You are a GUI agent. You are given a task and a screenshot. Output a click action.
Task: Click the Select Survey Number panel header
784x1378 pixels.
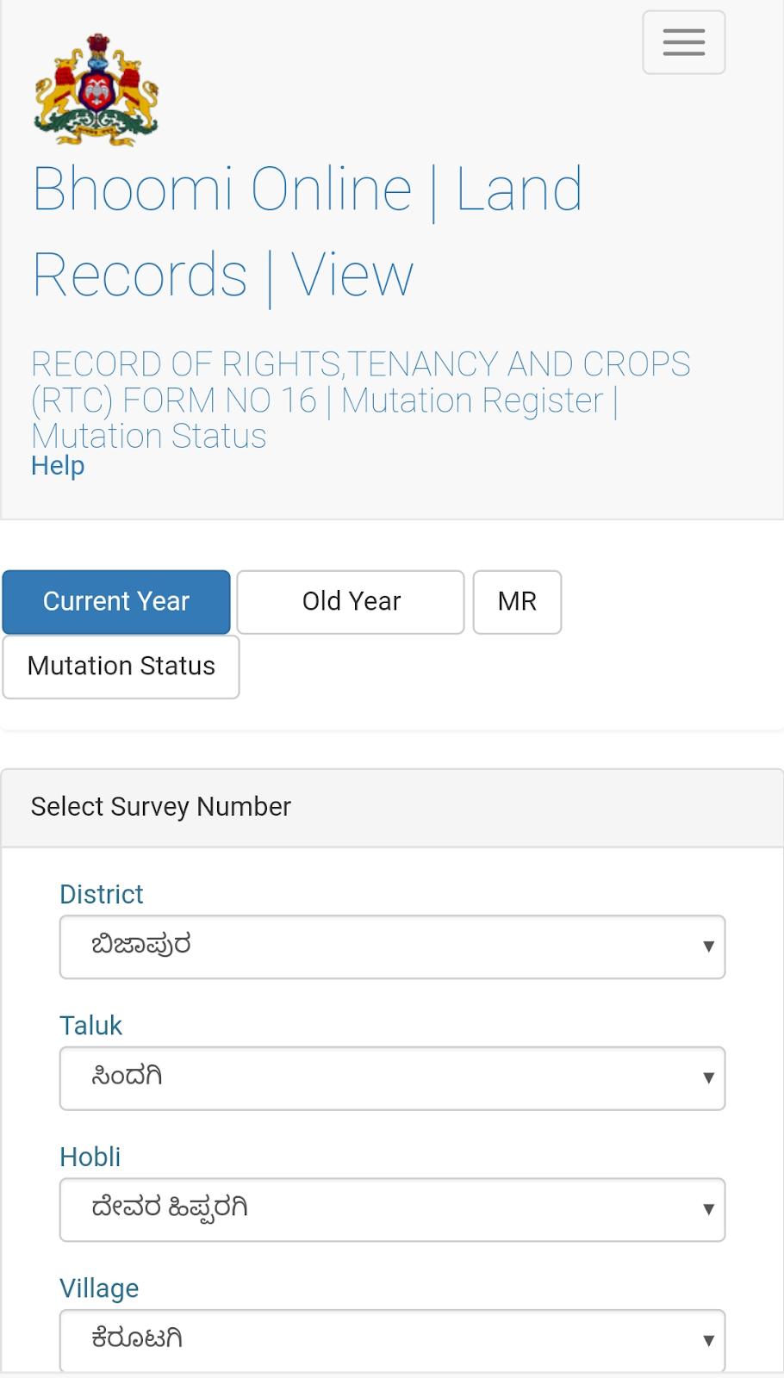coord(392,807)
